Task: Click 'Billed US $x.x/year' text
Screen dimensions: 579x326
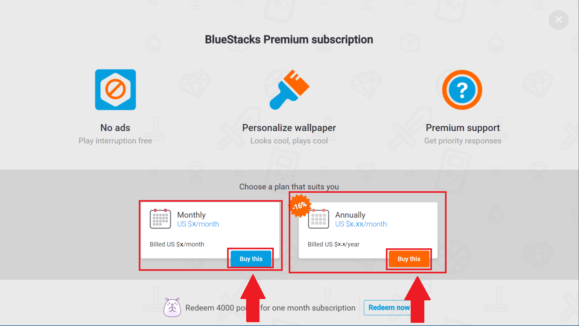Action: tap(333, 244)
